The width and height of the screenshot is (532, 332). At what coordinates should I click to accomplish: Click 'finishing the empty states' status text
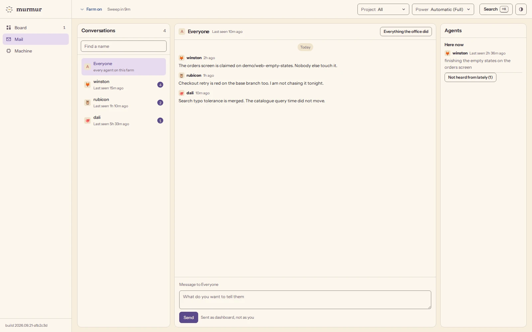click(x=477, y=64)
